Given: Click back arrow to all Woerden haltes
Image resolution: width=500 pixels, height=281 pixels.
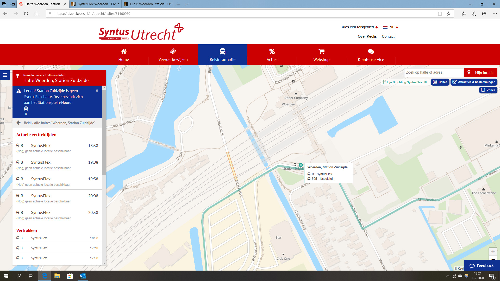Looking at the screenshot, I should tap(18, 123).
